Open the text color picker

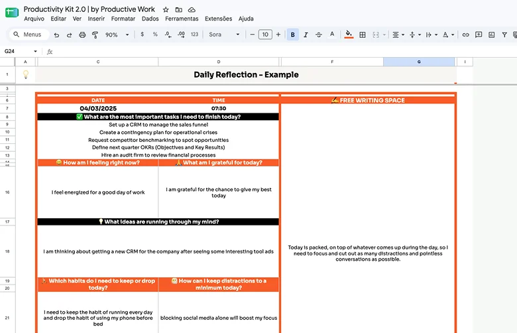[332, 34]
